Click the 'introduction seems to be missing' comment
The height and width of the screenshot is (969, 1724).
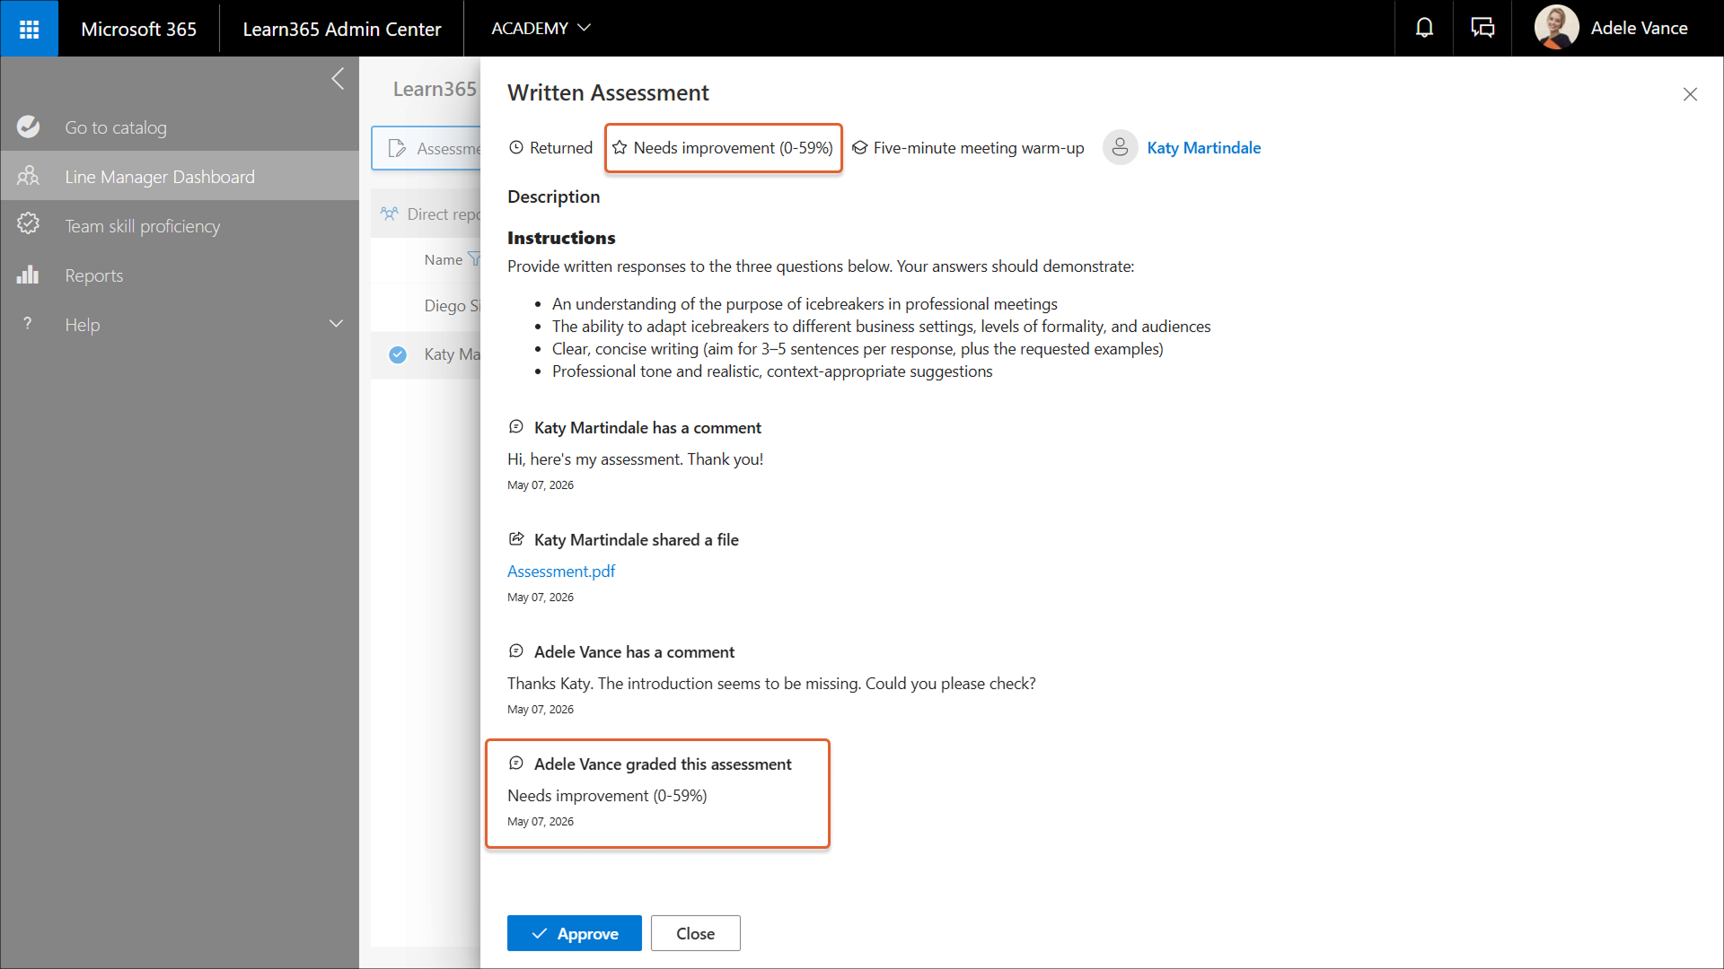click(771, 684)
